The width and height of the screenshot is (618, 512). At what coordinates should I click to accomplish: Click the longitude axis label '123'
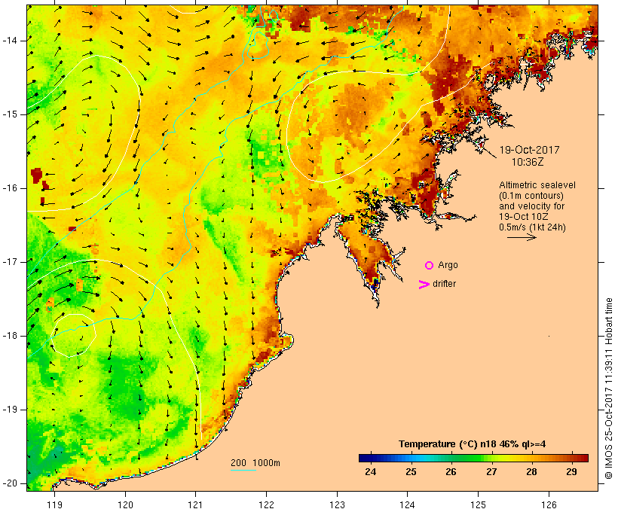tap(337, 505)
